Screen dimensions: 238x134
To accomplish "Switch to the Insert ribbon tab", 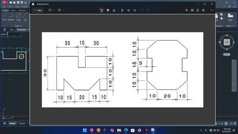I will click(x=13, y=10).
